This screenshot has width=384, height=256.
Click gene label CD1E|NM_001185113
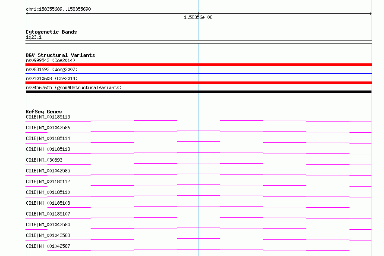[x=48, y=149]
